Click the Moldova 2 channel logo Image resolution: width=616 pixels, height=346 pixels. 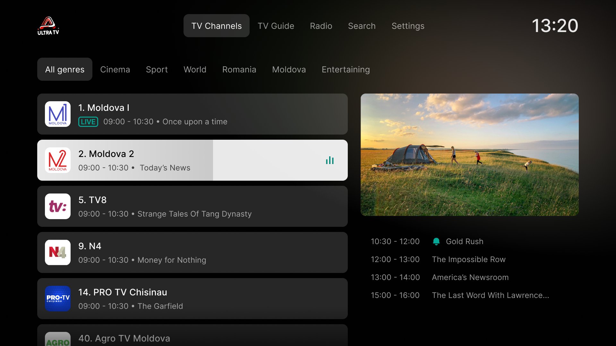tap(58, 160)
